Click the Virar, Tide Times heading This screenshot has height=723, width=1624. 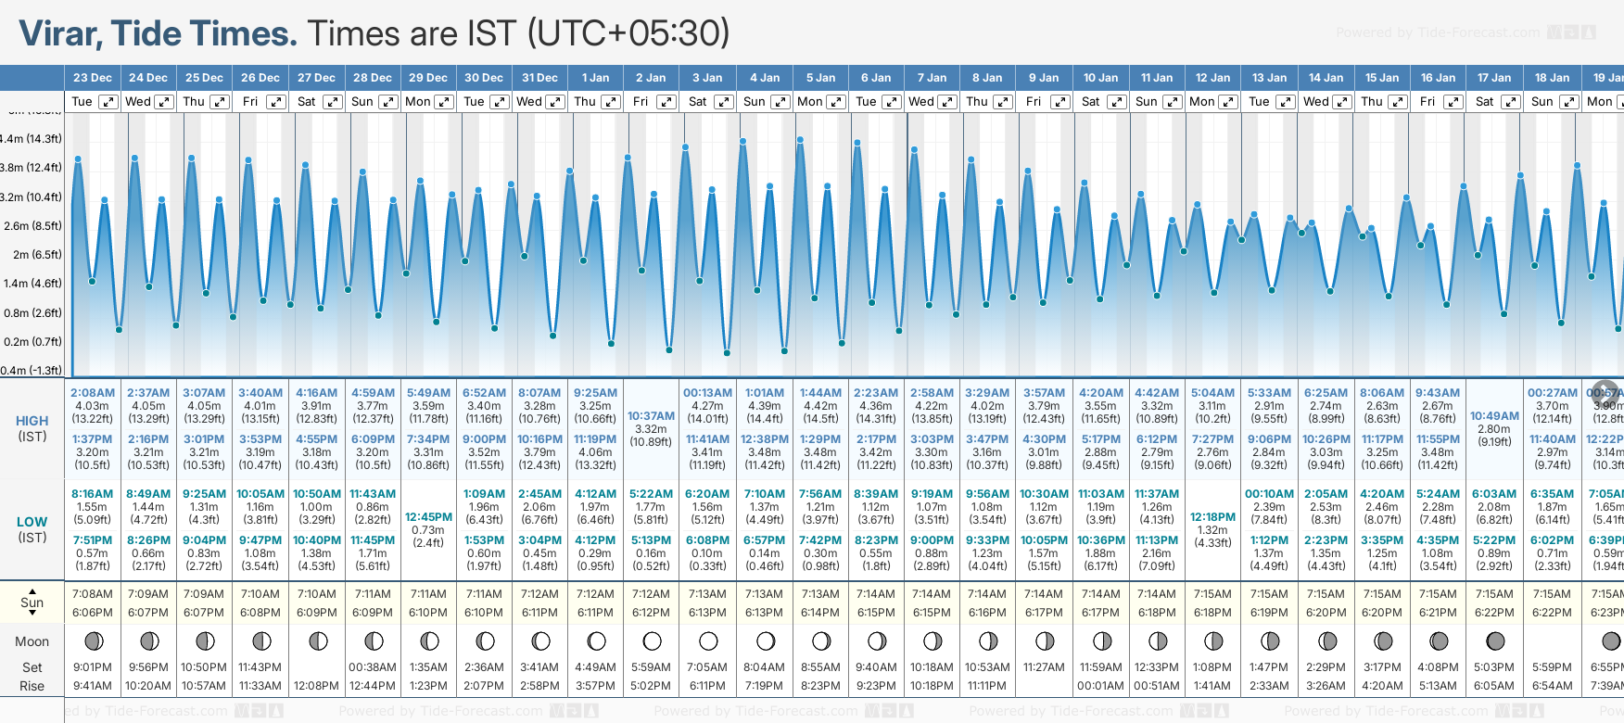pos(158,33)
